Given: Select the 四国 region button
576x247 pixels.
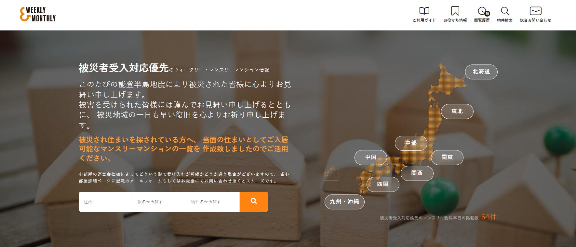Looking at the screenshot, I should [x=382, y=184].
